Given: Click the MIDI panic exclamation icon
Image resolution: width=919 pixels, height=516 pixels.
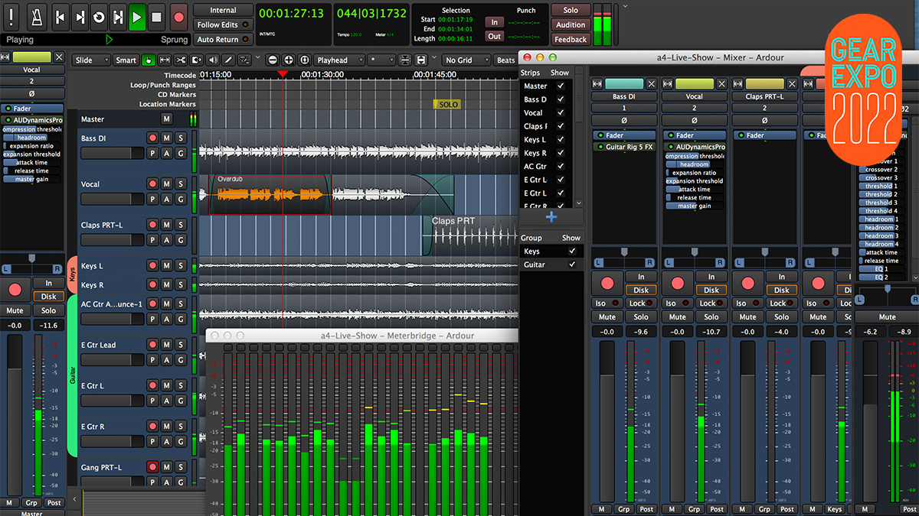Looking at the screenshot, I should [11, 15].
